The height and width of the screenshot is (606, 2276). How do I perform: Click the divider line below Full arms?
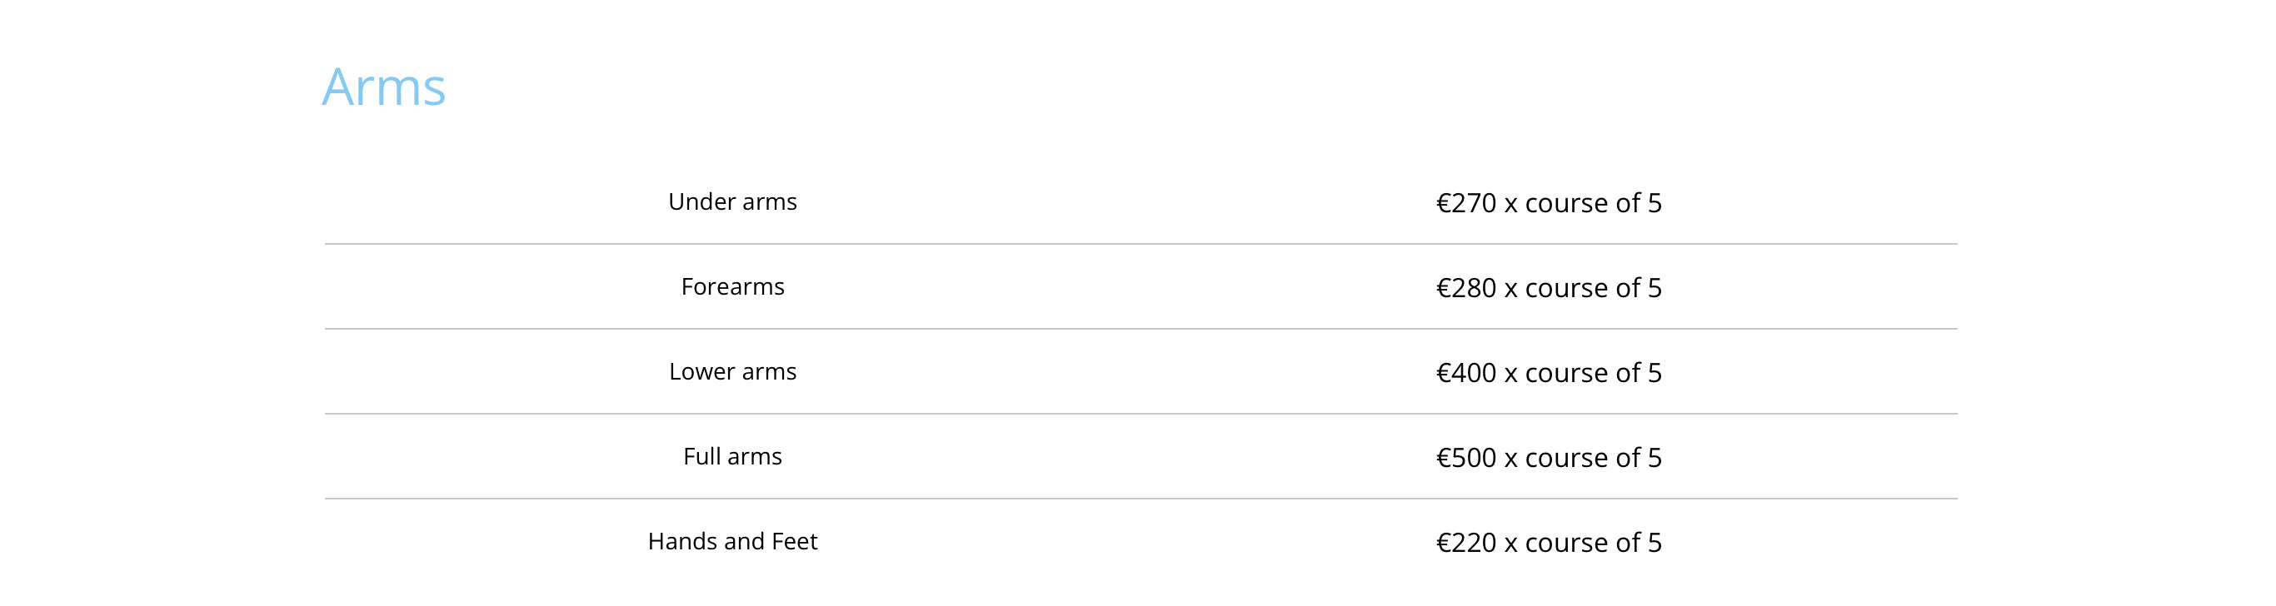point(1140,499)
